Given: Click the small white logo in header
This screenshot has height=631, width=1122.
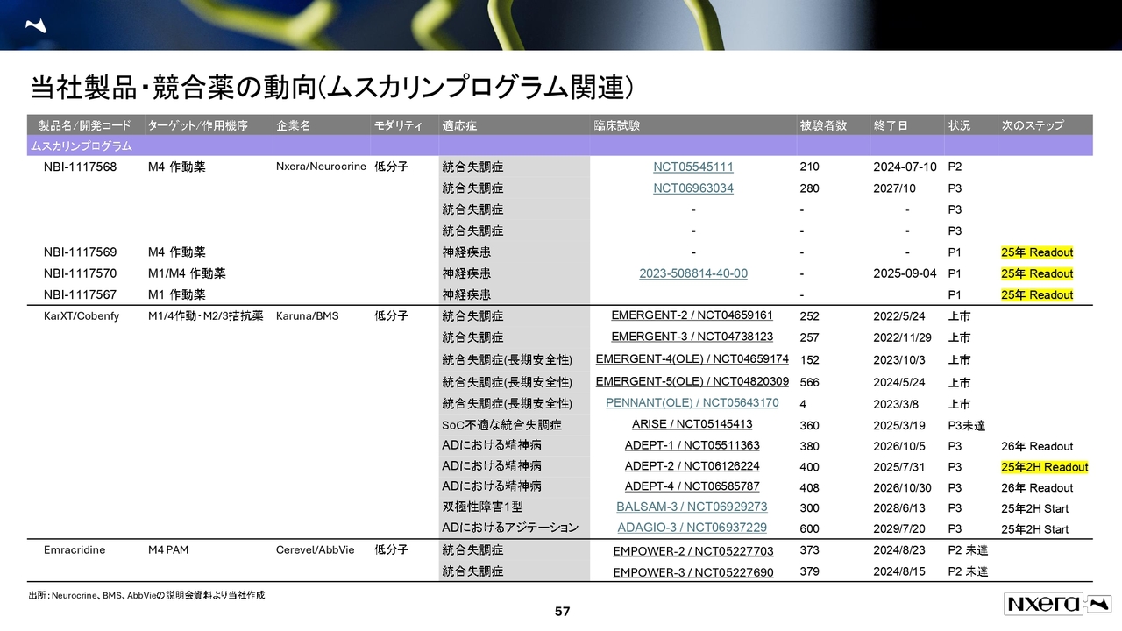Looking at the screenshot, I should 34,25.
